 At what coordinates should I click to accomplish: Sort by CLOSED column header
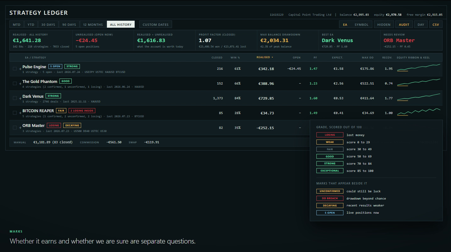tap(217, 58)
